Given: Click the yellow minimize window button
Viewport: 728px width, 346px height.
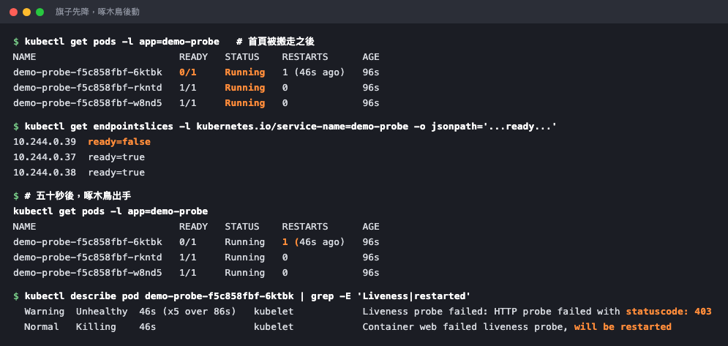Looking at the screenshot, I should coord(26,12).
